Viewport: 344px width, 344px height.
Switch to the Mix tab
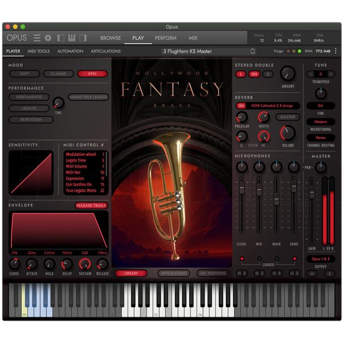(x=193, y=38)
